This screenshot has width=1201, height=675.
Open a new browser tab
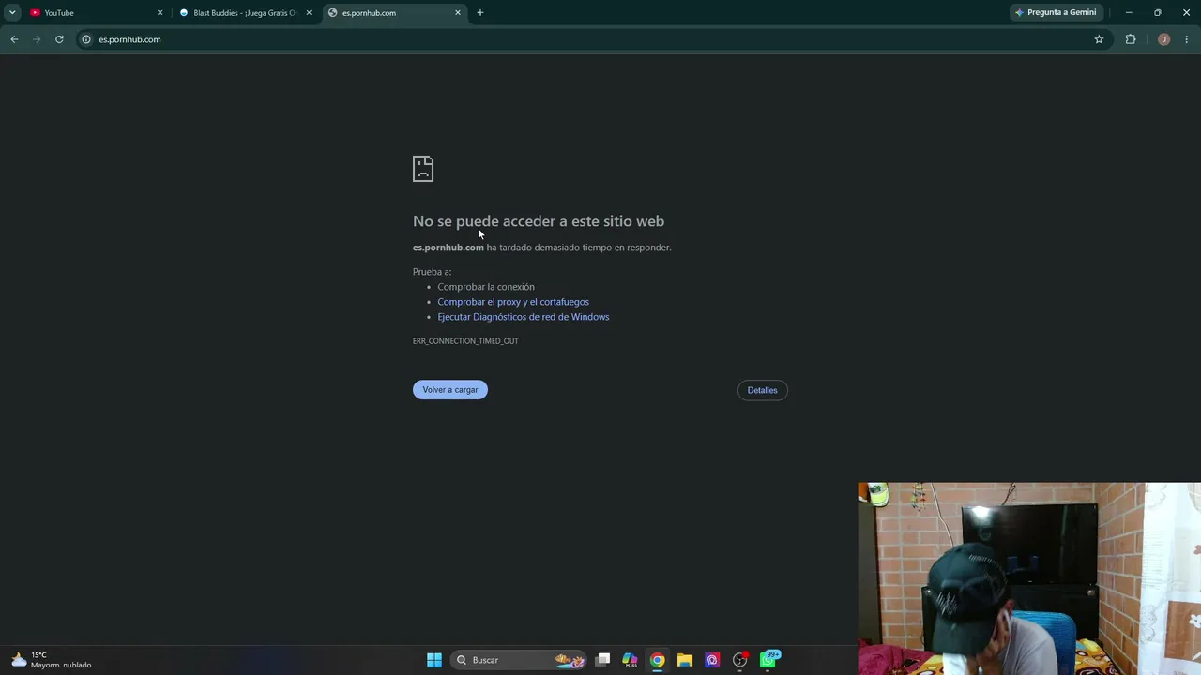480,12
